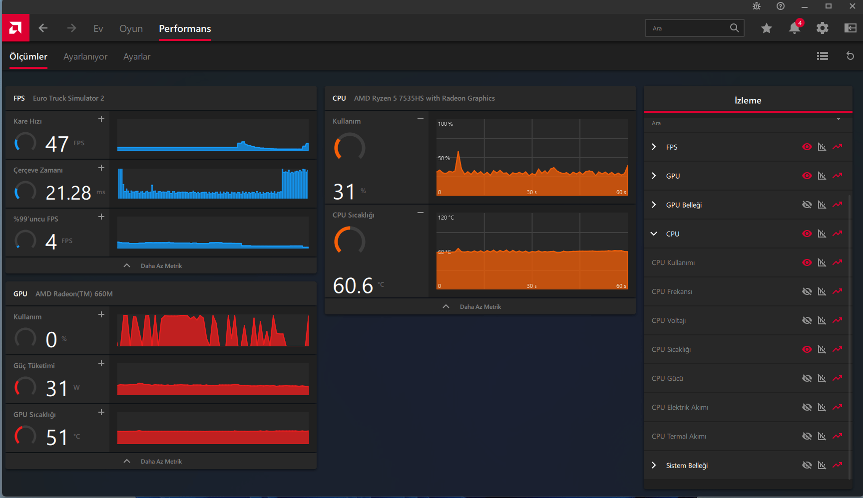Viewport: 863px width, 498px height.
Task: Open the Oyun menu tab
Action: (x=131, y=29)
